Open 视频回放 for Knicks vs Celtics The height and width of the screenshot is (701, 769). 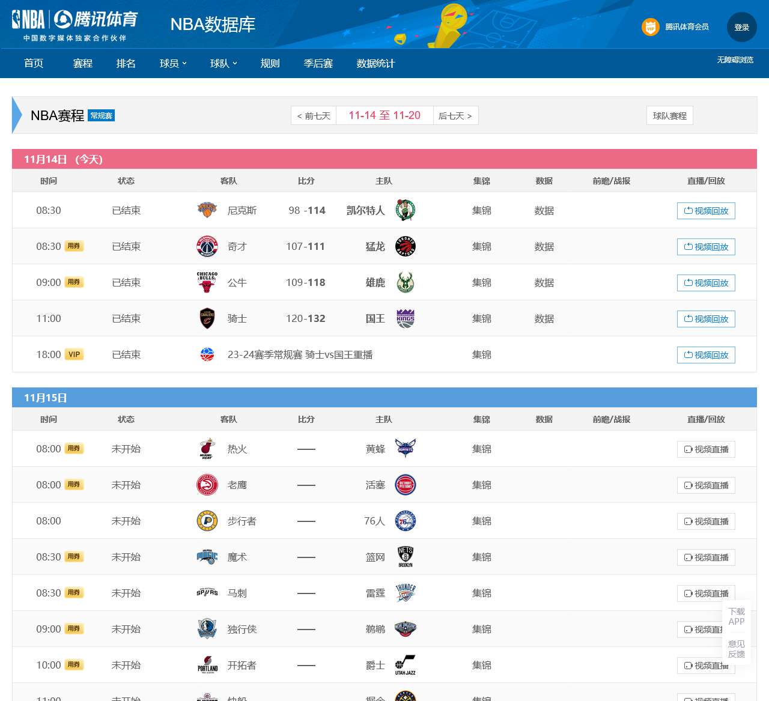pos(706,211)
